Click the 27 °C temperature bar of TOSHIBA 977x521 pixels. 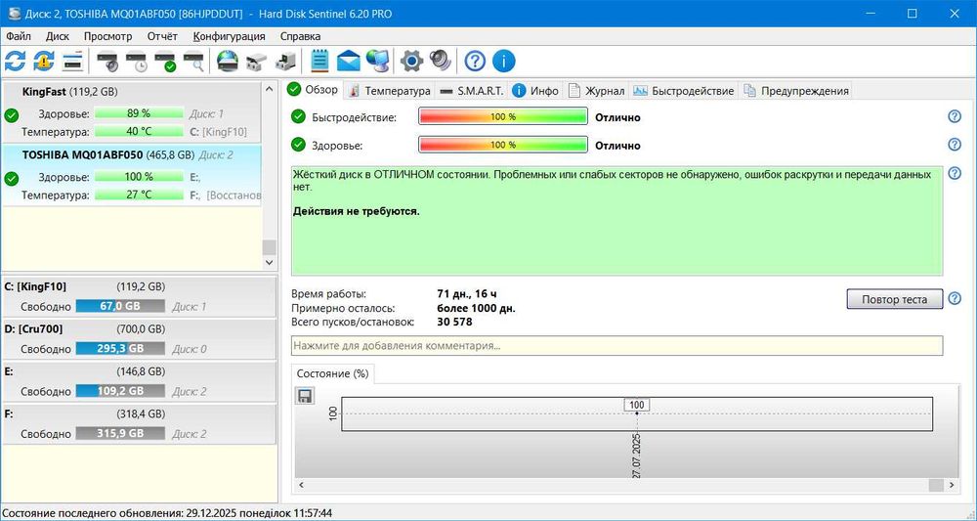point(139,195)
